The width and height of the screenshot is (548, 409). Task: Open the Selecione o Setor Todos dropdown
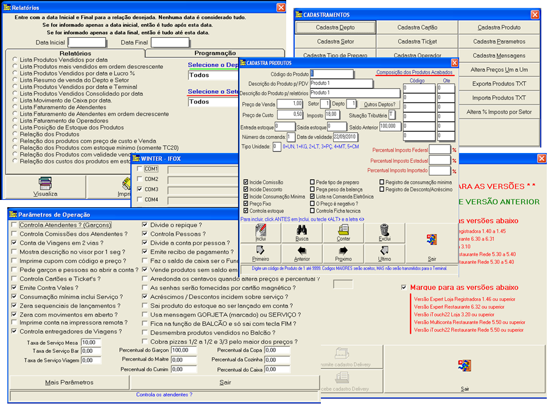[213, 101]
